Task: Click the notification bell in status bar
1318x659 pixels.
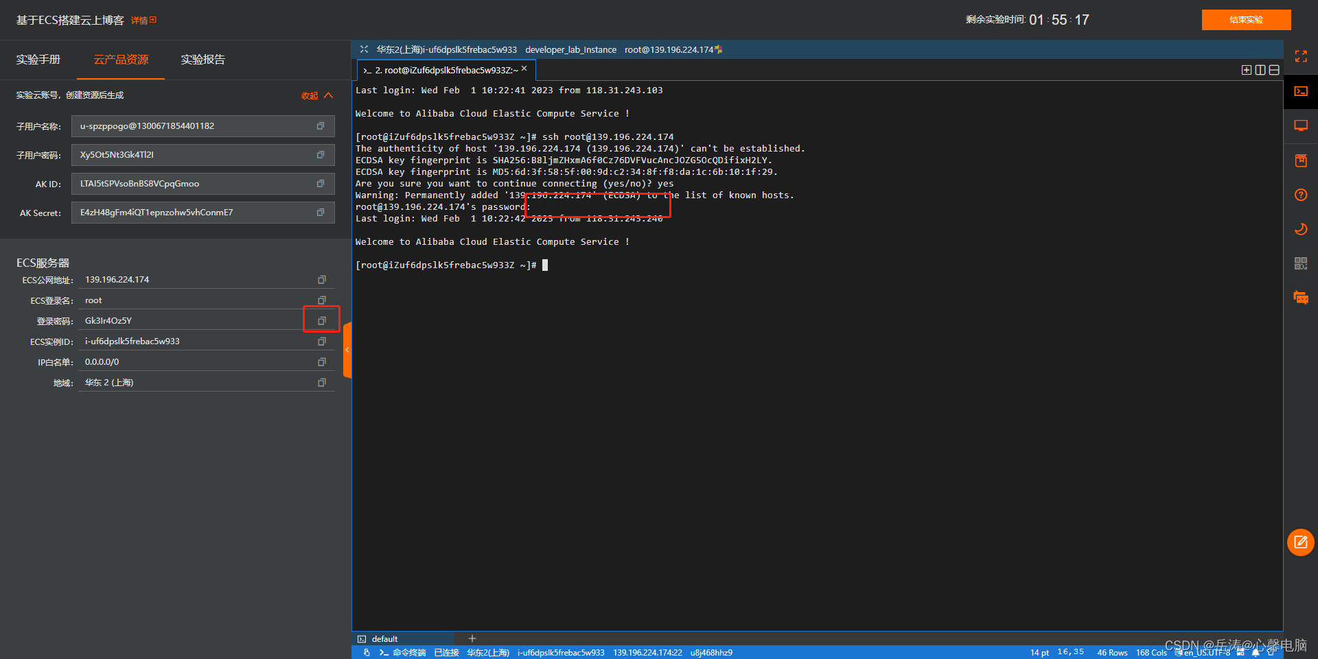Action: [1256, 653]
